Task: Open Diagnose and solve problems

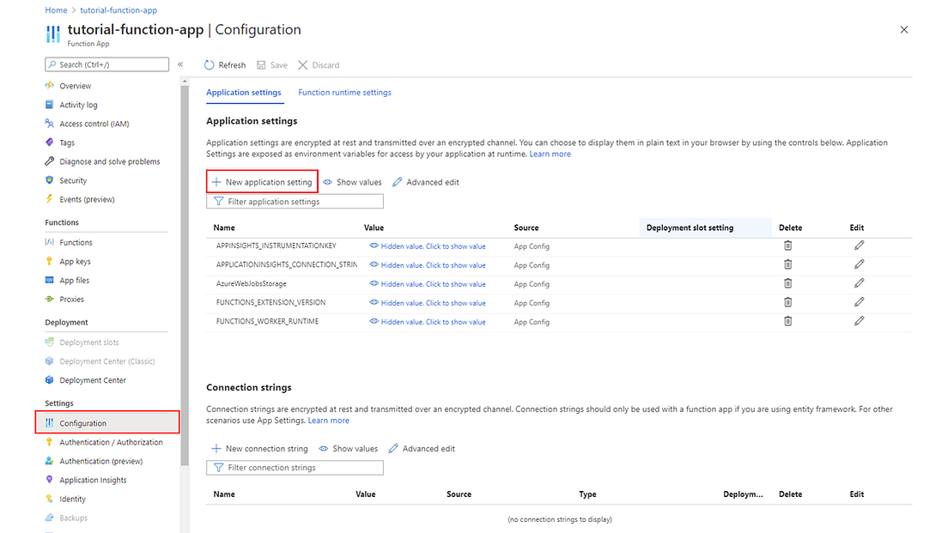Action: [108, 161]
